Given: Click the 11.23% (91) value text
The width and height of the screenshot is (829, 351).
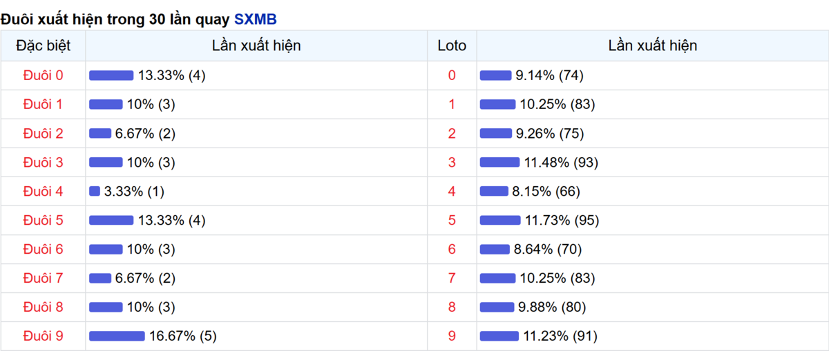Looking at the screenshot, I should tap(560, 336).
